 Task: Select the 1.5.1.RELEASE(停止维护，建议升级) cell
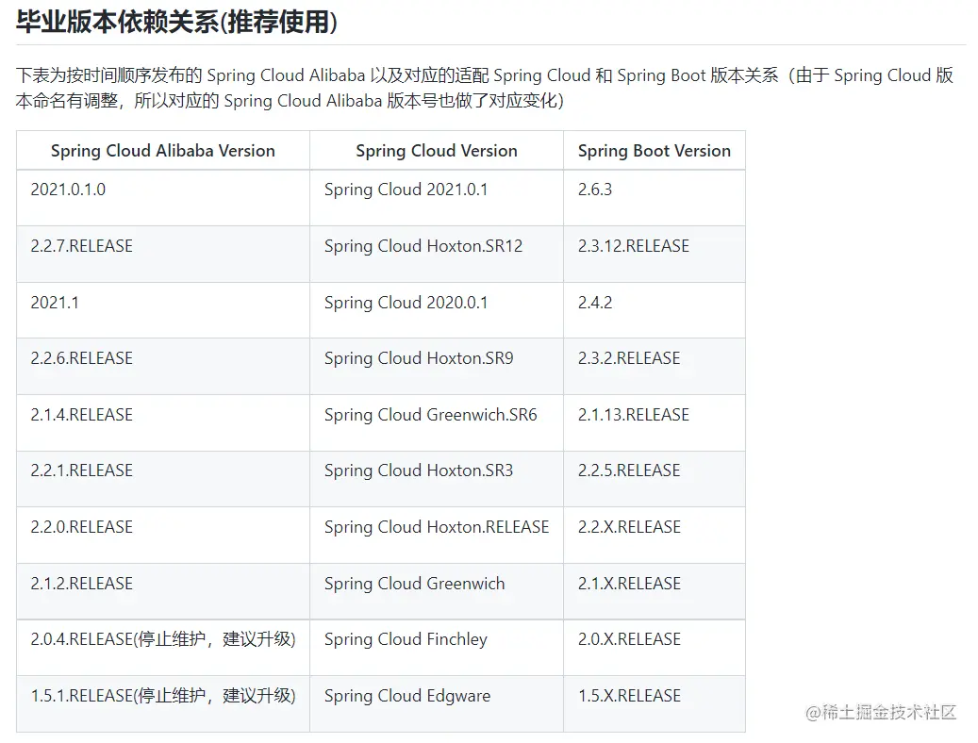pyautogui.click(x=163, y=703)
